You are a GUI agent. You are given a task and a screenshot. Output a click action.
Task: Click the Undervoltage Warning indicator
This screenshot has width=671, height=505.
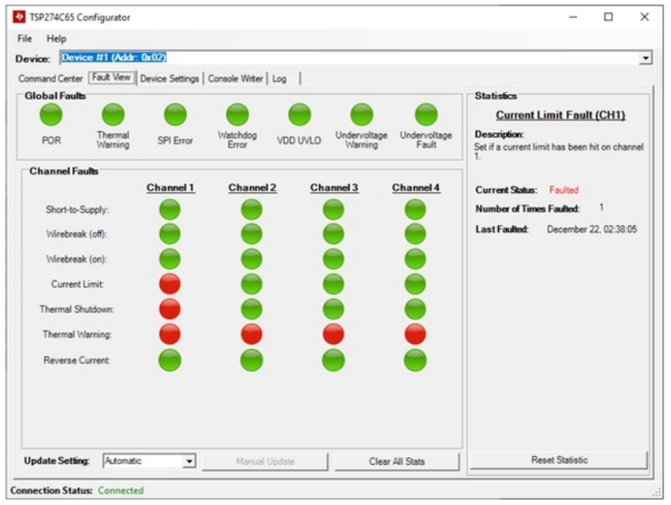click(x=361, y=115)
